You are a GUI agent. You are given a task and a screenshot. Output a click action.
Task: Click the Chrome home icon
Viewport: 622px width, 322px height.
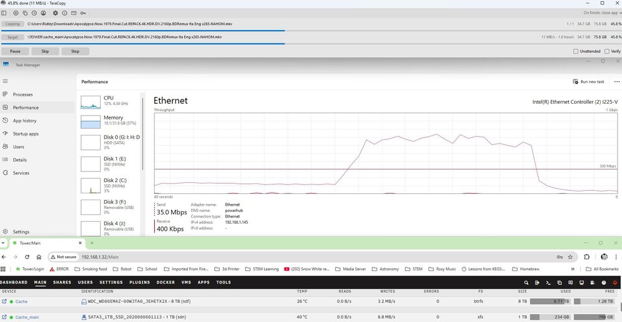point(39,257)
